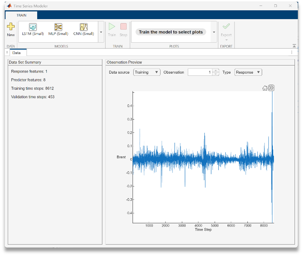Click the Data Set Summary panel title
This screenshot has width=303, height=256.
coord(25,62)
